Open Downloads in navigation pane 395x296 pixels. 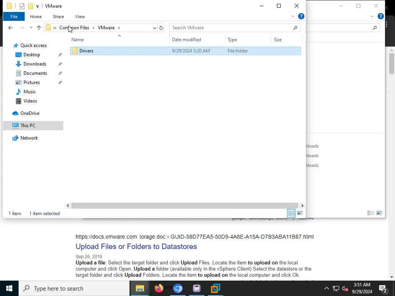pyautogui.click(x=35, y=64)
